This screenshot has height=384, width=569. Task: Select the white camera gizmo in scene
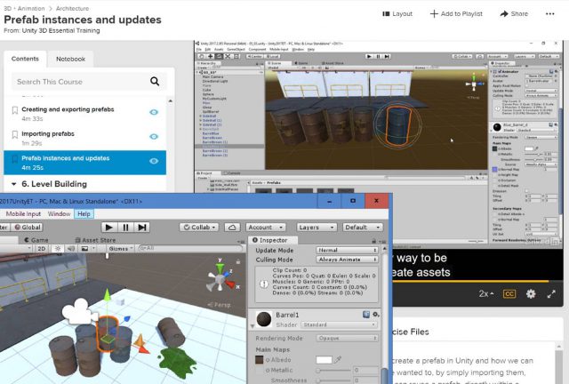click(78, 311)
